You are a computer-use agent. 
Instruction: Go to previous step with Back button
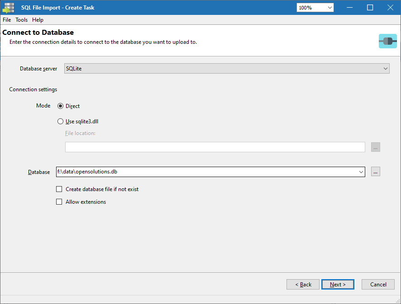click(303, 284)
